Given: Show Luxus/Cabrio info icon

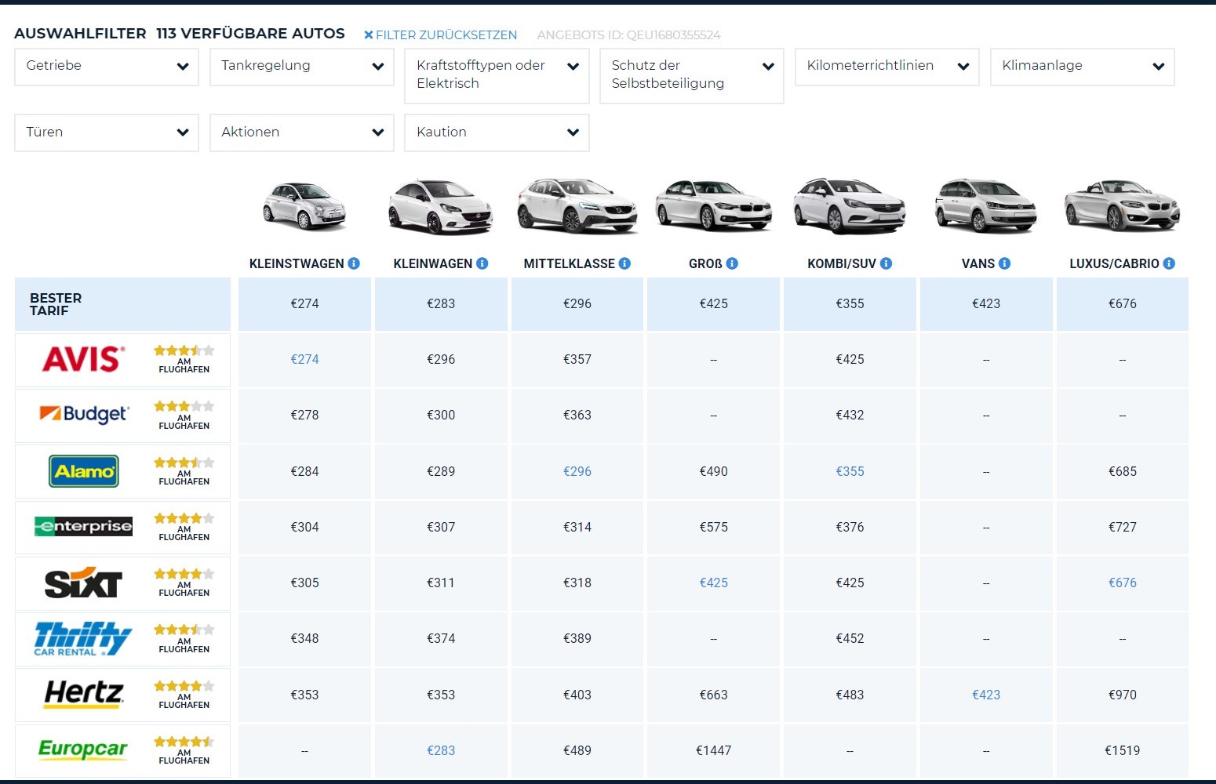Looking at the screenshot, I should 1169,263.
